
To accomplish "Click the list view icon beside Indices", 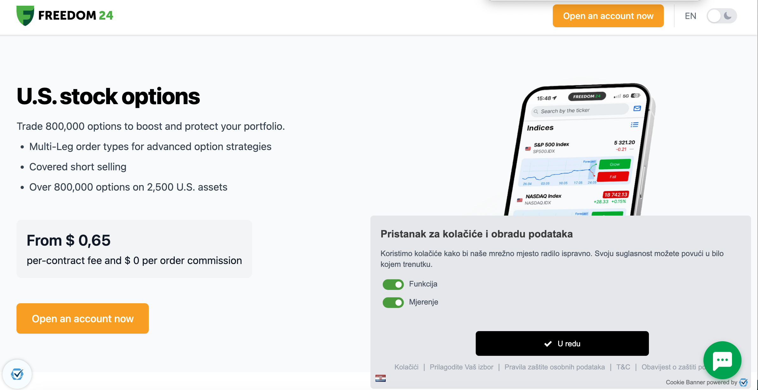I will point(634,125).
